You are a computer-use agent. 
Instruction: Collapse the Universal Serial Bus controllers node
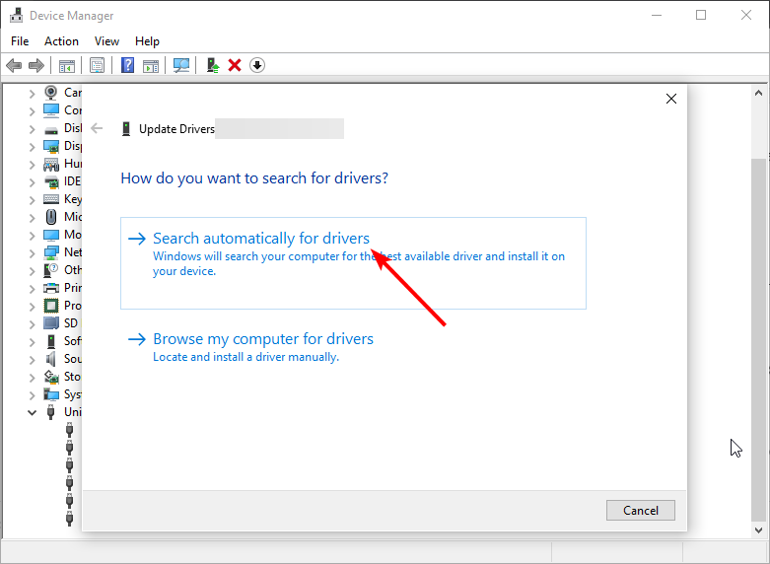pos(32,412)
